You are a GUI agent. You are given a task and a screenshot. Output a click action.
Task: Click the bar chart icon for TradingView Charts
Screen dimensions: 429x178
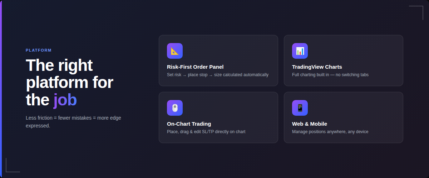pyautogui.click(x=300, y=51)
